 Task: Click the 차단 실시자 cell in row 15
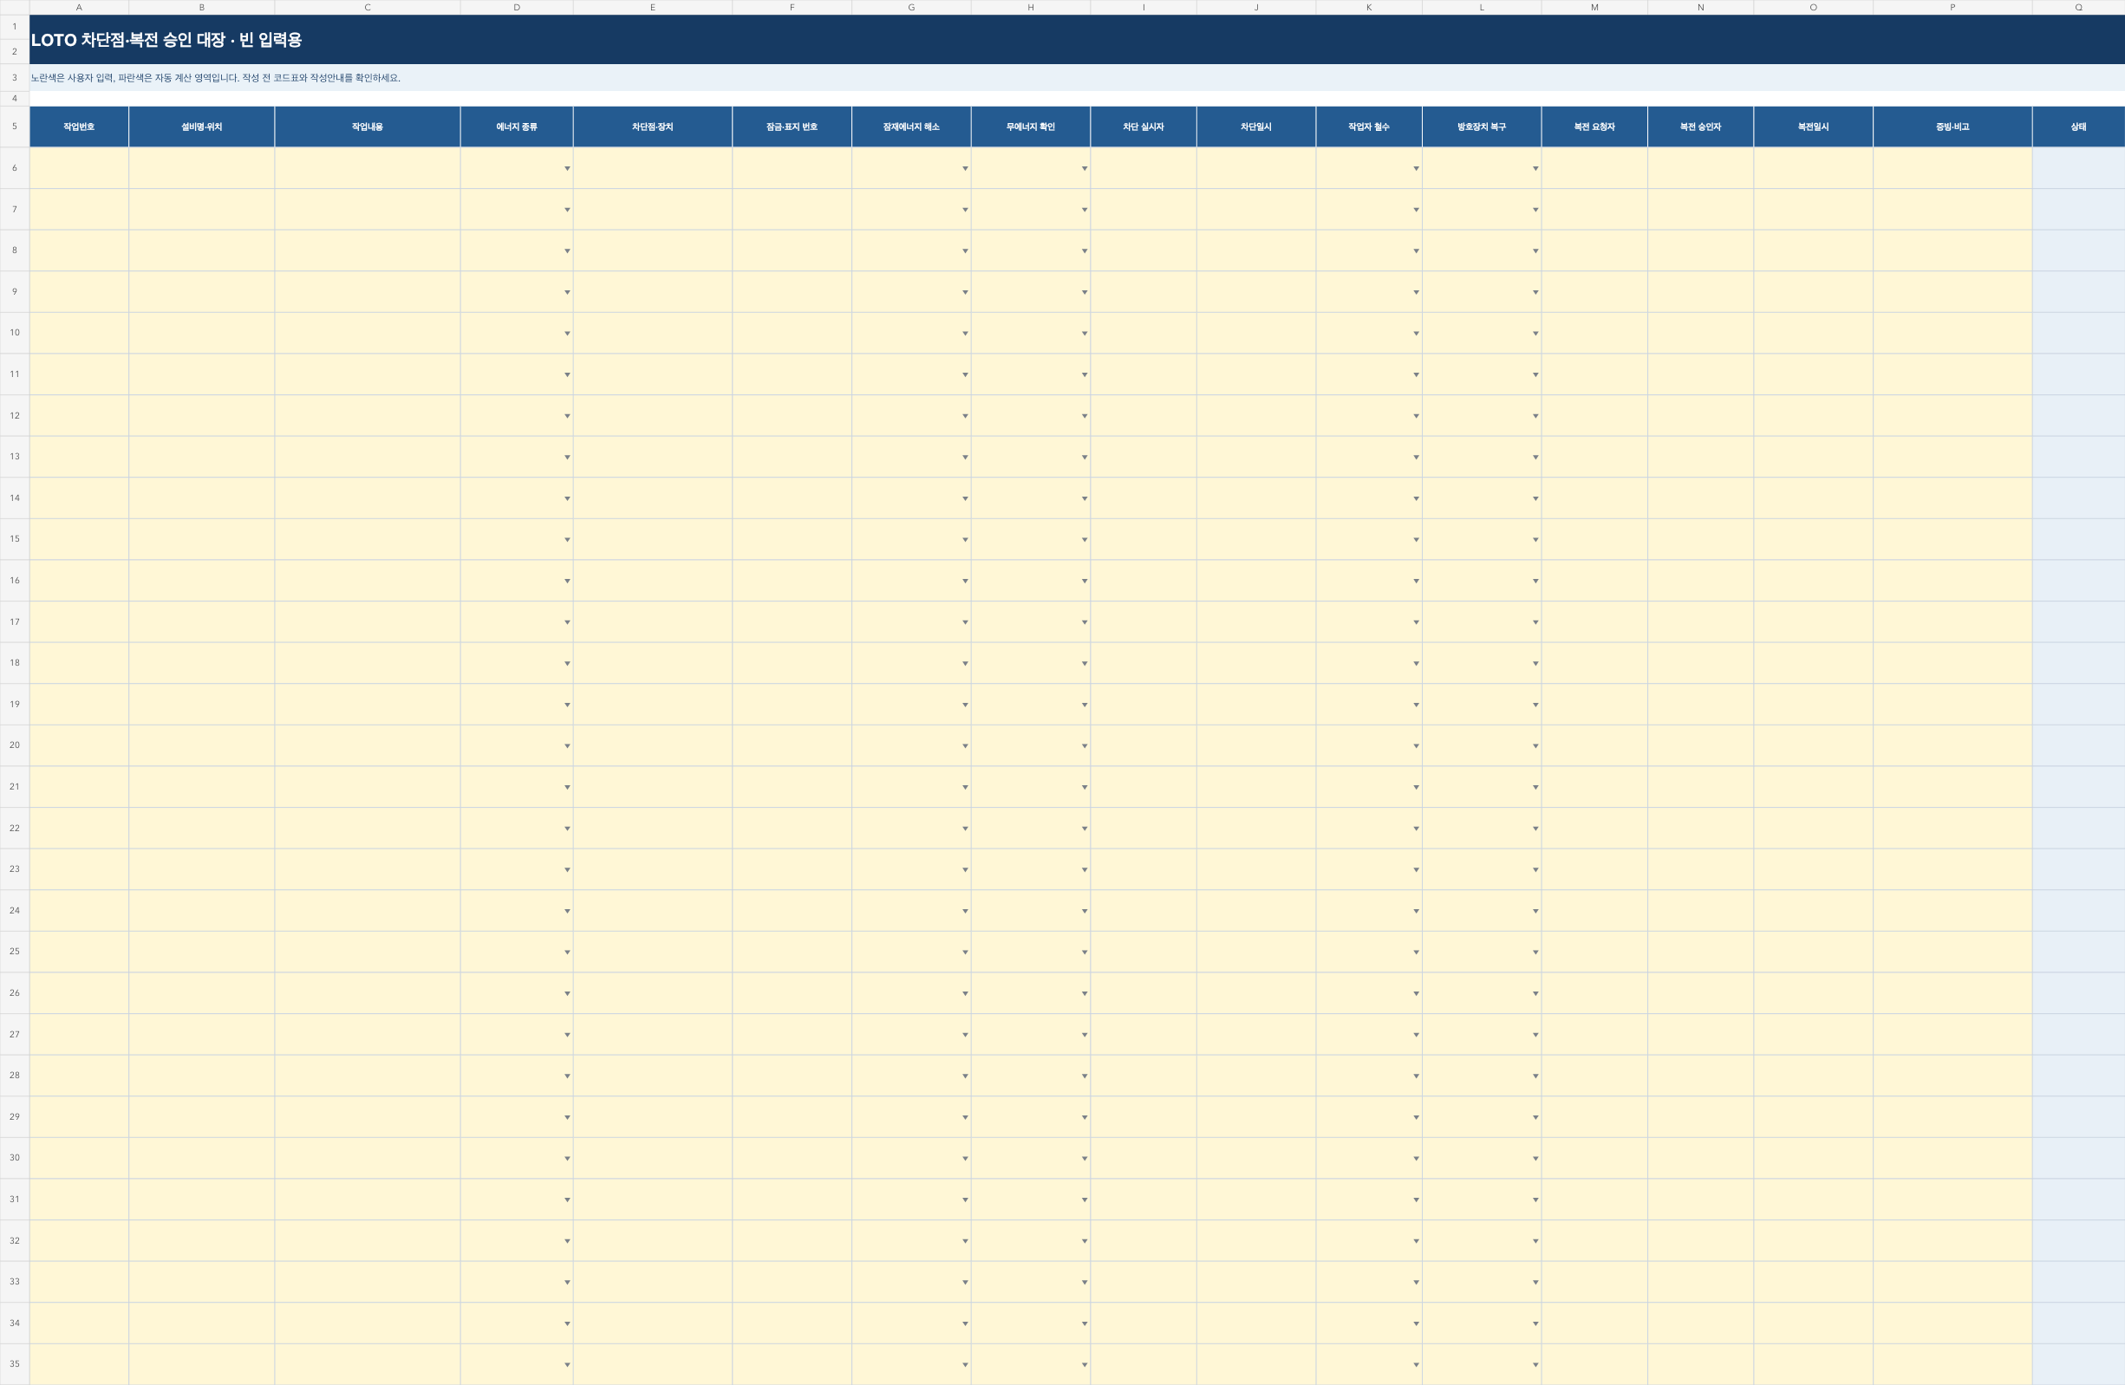click(1144, 539)
